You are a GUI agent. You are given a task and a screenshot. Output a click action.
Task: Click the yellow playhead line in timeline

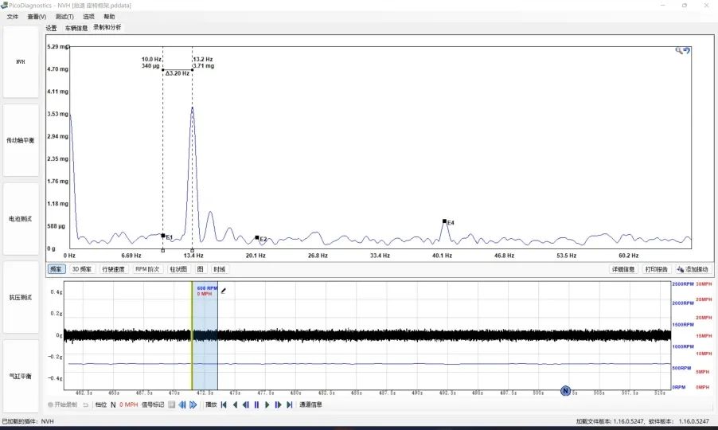192,336
